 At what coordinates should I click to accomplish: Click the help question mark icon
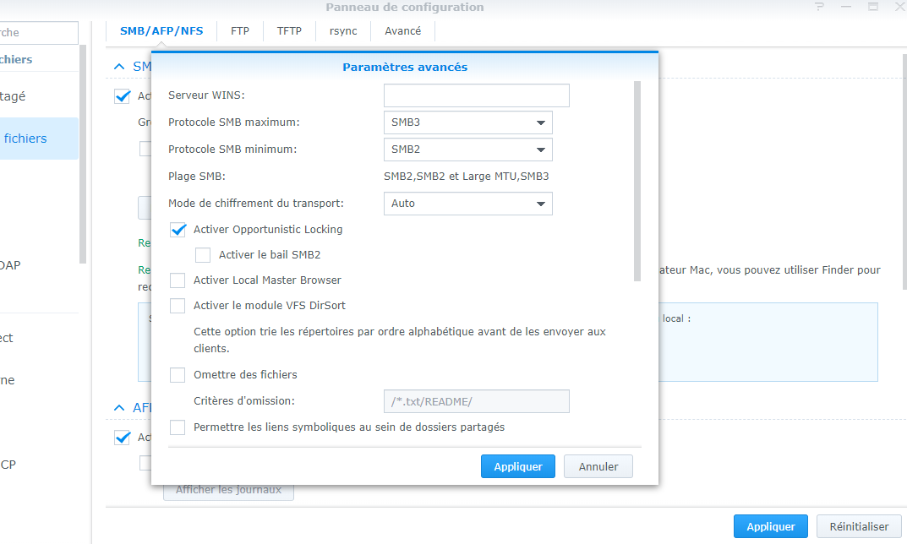[x=819, y=7]
